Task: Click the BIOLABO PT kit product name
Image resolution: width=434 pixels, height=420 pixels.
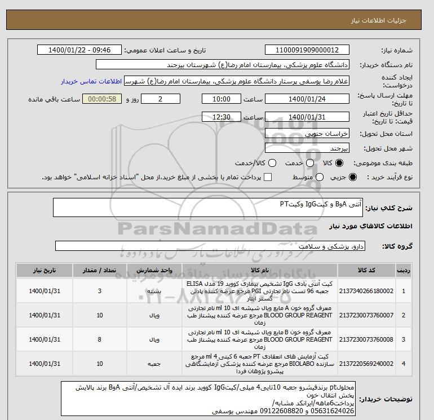Action: pyautogui.click(x=260, y=364)
